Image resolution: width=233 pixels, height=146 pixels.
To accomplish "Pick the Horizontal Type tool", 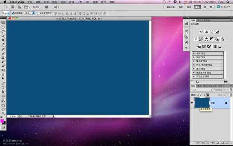I will click(3, 88).
